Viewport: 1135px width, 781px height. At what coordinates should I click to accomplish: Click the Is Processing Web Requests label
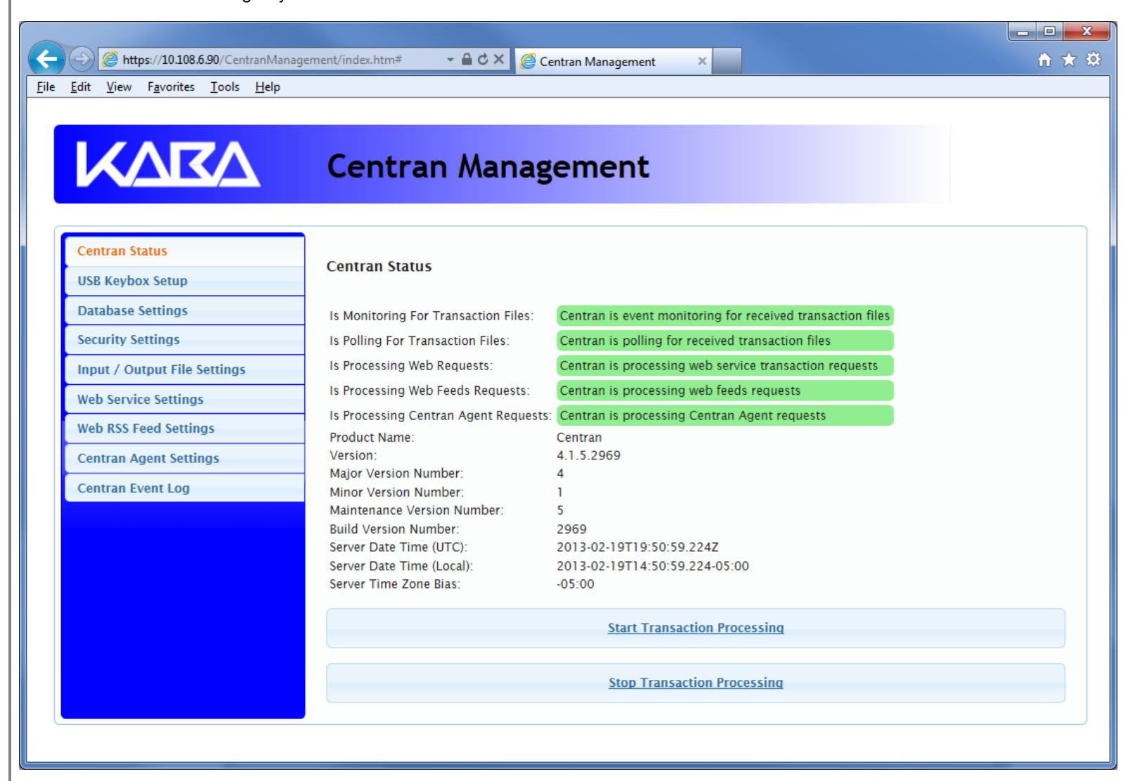[411, 366]
